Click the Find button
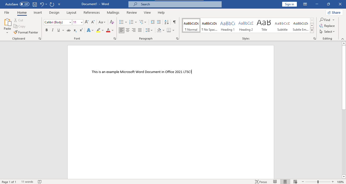This screenshot has width=346, height=184. [325, 20]
